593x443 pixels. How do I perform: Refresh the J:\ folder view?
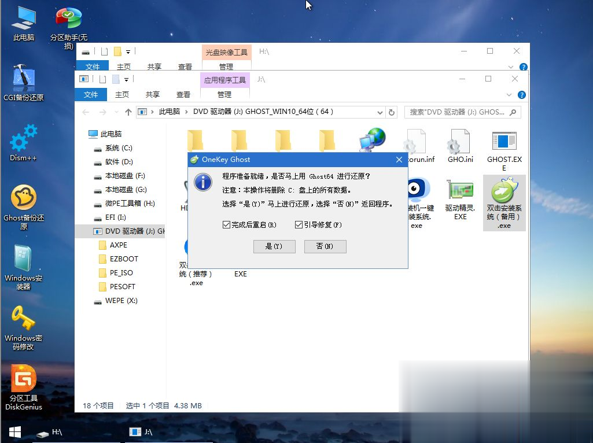392,112
